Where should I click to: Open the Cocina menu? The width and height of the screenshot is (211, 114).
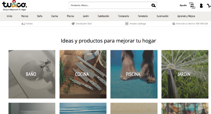[x=55, y=16]
